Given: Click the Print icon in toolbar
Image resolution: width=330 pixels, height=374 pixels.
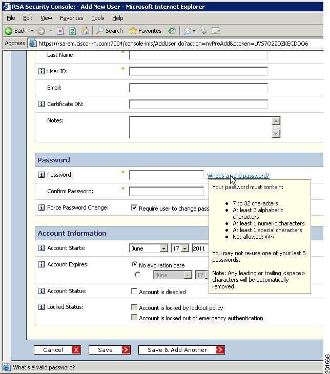Looking at the screenshot, I should pyautogui.click(x=203, y=31).
